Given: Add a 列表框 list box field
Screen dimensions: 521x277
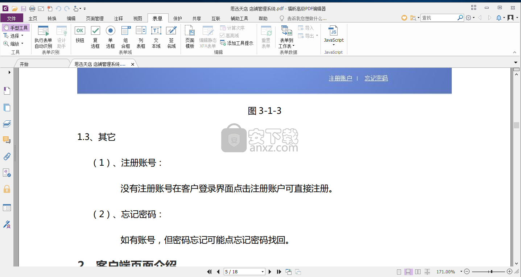Looking at the screenshot, I should pos(141,37).
